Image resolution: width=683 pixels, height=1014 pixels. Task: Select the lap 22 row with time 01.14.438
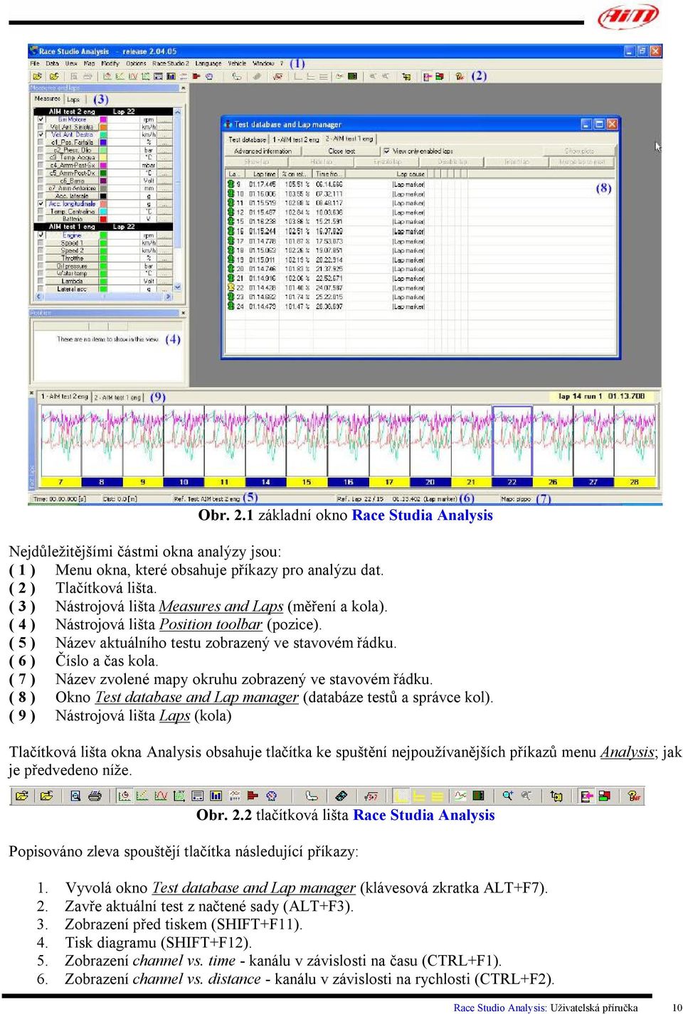tap(327, 287)
